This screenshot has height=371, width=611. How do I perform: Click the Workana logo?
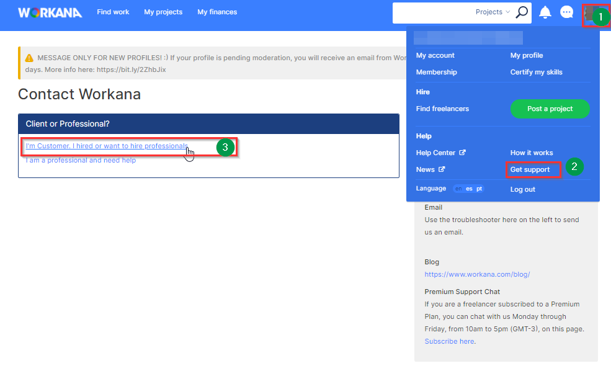pos(50,12)
